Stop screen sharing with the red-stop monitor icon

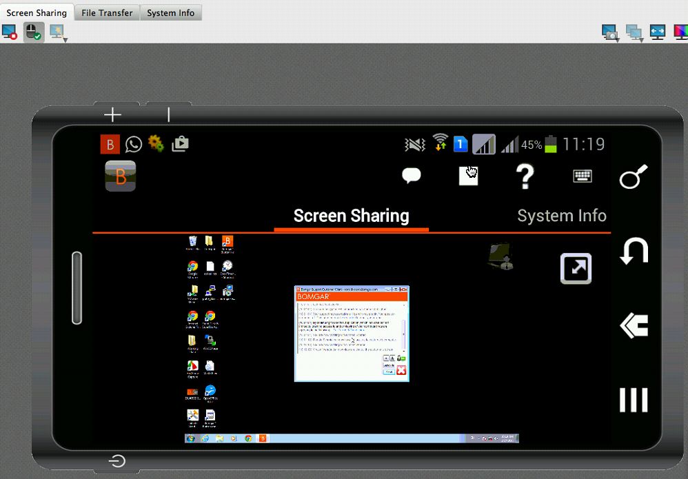click(x=9, y=32)
